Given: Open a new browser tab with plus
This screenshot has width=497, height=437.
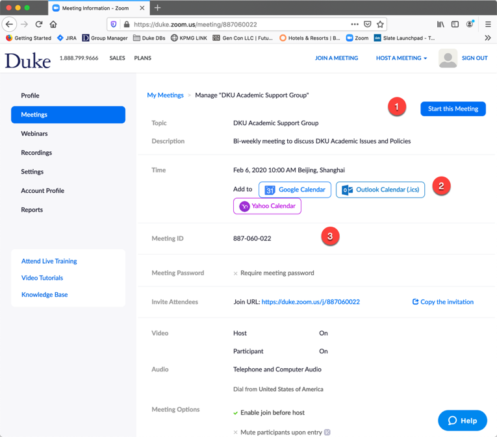Looking at the screenshot, I should click(x=157, y=8).
